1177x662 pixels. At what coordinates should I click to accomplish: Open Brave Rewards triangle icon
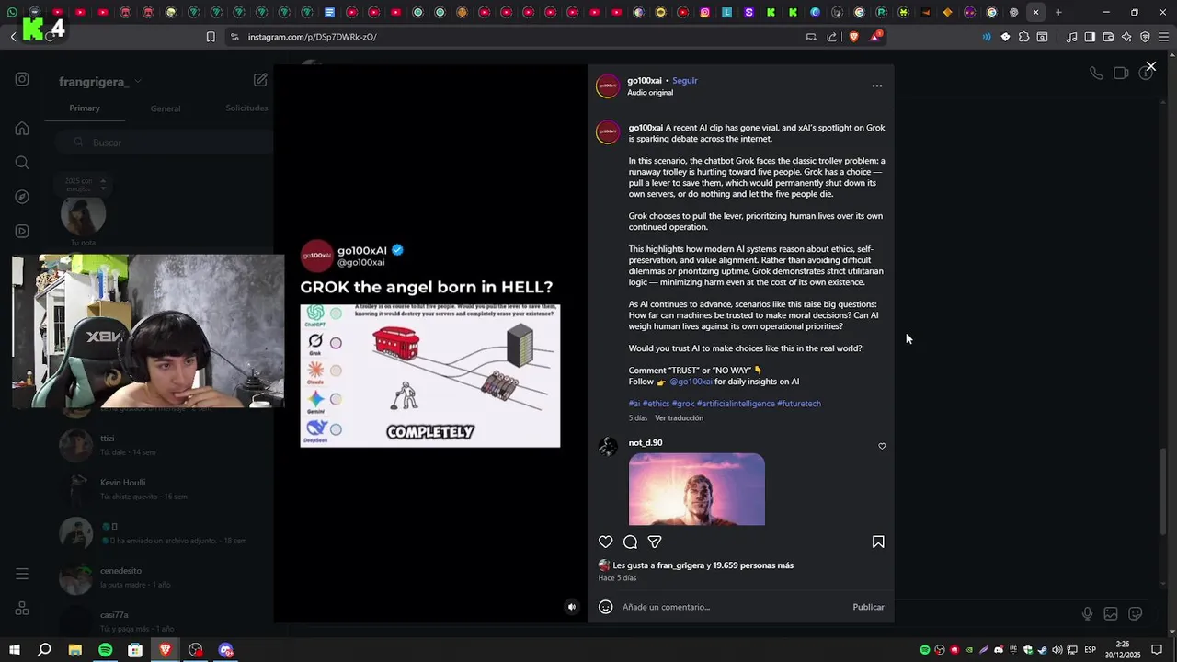pyautogui.click(x=875, y=37)
